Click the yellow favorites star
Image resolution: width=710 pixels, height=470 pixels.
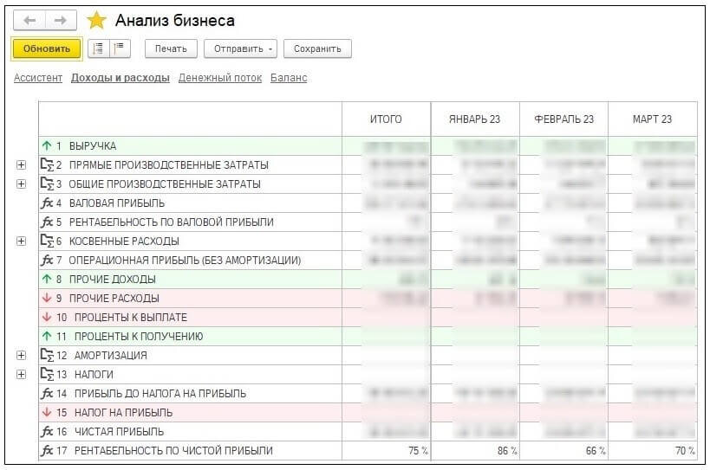(x=96, y=21)
